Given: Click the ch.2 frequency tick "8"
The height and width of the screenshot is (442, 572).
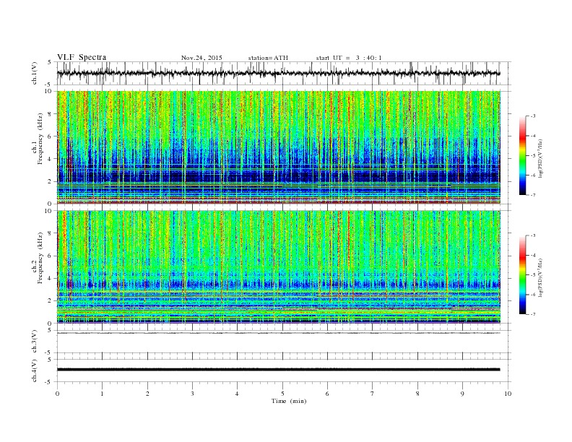Looking at the screenshot, I should tap(51, 233).
